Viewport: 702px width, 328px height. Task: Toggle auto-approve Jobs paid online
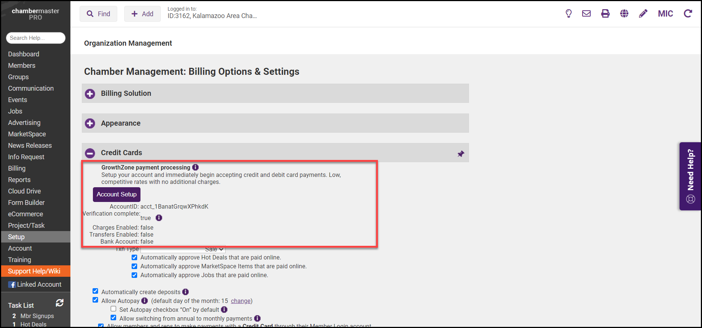(x=135, y=275)
